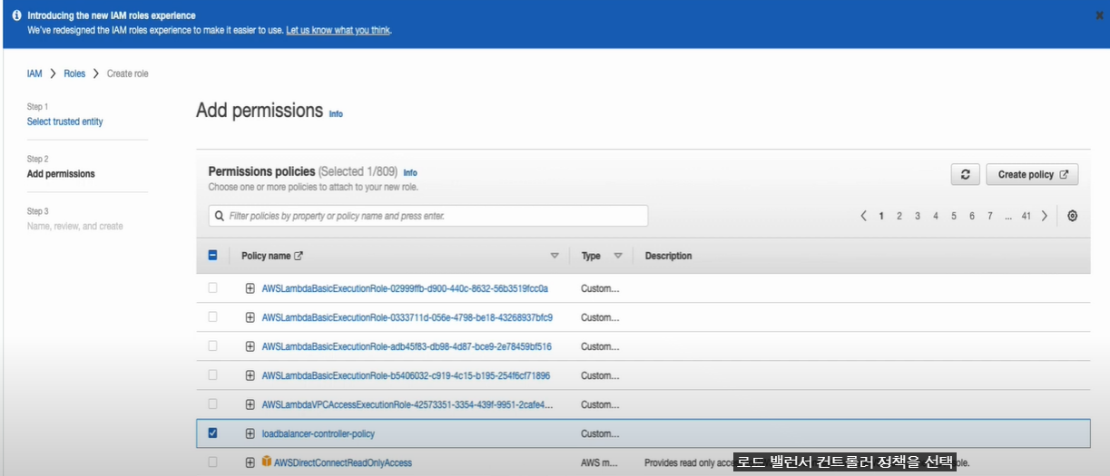1110x476 pixels.
Task: Open Info link beside Permissions policies
Action: pyautogui.click(x=410, y=172)
